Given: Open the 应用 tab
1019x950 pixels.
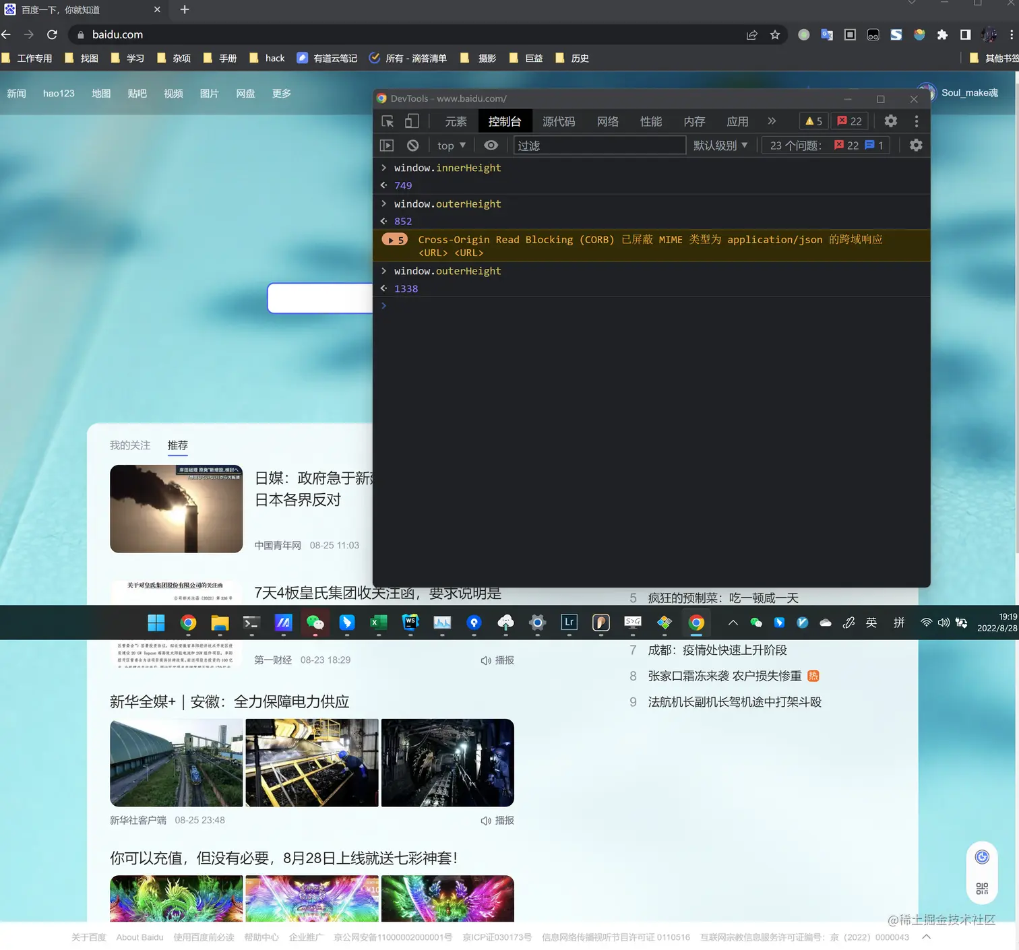Looking at the screenshot, I should (x=737, y=121).
